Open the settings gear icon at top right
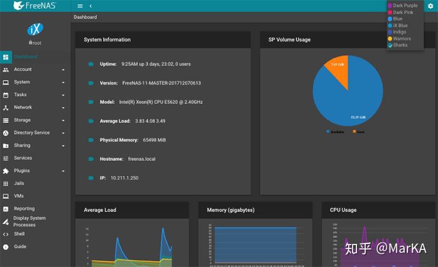Image resolution: width=438 pixels, height=267 pixels. (x=430, y=6)
